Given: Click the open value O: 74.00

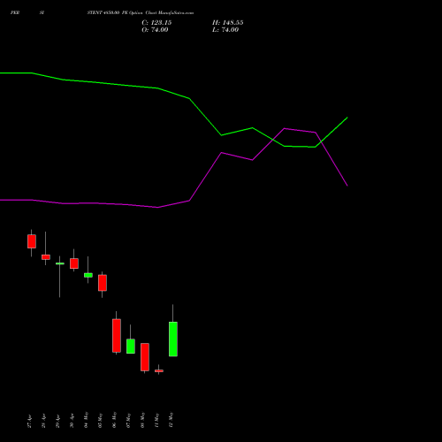Looking at the screenshot, I should [155, 30].
